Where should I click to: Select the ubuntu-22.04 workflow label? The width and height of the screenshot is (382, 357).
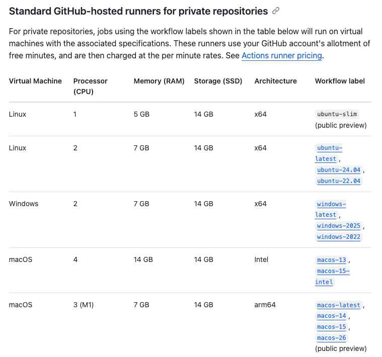[339, 181]
